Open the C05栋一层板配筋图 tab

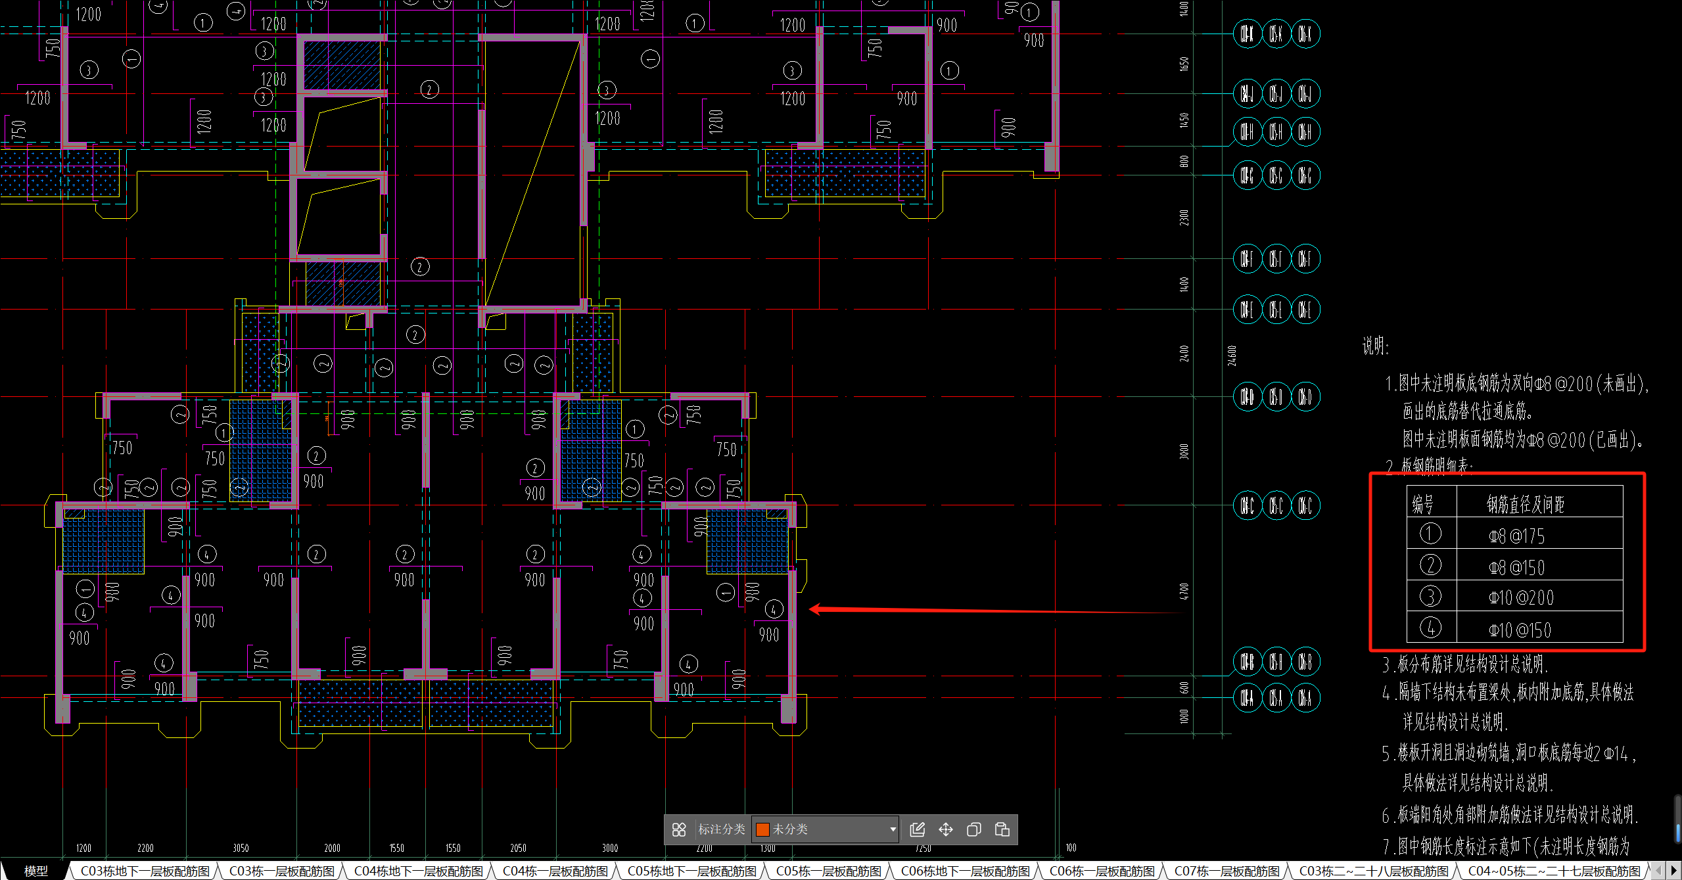(x=829, y=871)
